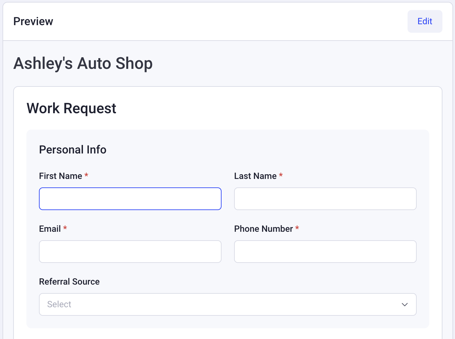Click the Last Name label
Viewport: 455px width, 339px height.
255,176
